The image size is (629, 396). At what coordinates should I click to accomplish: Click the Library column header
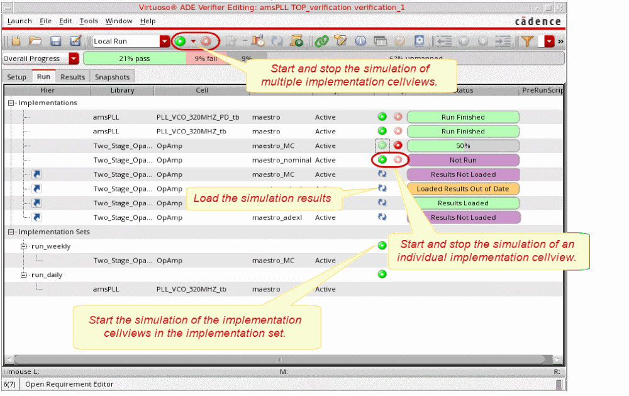(x=122, y=90)
